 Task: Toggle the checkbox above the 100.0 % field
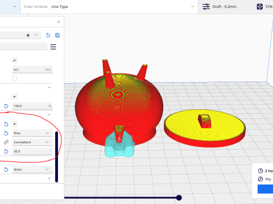tap(14, 97)
